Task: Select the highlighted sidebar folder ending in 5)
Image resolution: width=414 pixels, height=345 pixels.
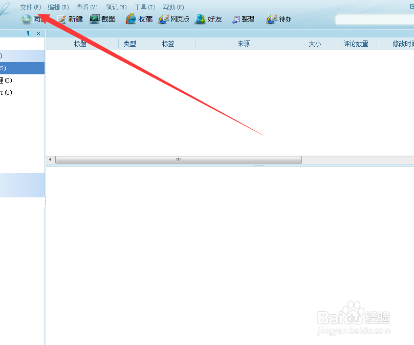Action: point(22,68)
